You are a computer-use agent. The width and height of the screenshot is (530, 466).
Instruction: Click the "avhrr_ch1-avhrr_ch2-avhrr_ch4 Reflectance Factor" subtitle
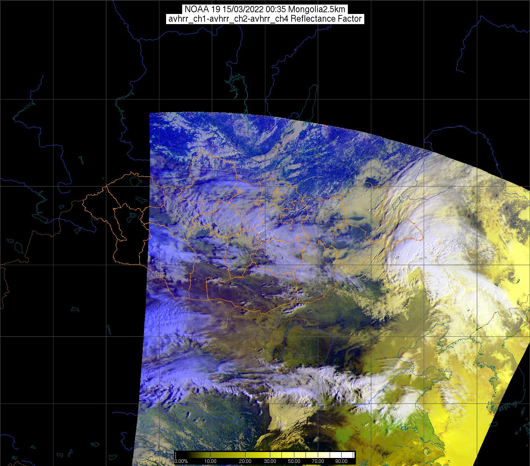[265, 19]
